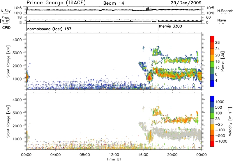Click the '16' tick on Power scale

[217, 62]
